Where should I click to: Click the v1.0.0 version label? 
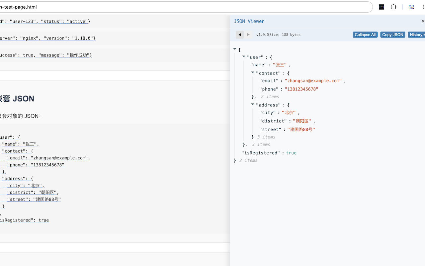click(x=262, y=35)
